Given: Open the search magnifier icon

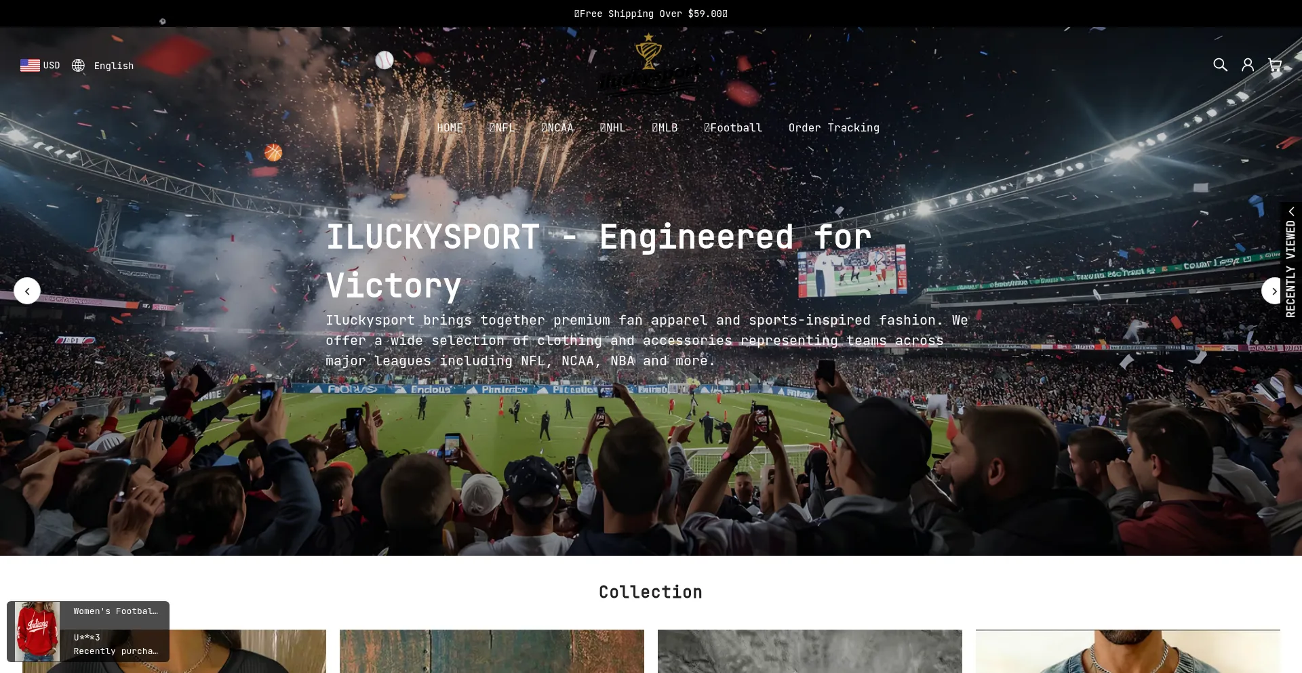Looking at the screenshot, I should click(x=1220, y=65).
